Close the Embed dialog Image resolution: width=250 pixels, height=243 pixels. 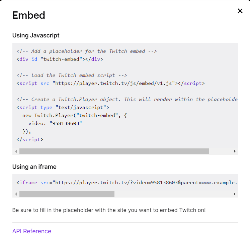240,11
